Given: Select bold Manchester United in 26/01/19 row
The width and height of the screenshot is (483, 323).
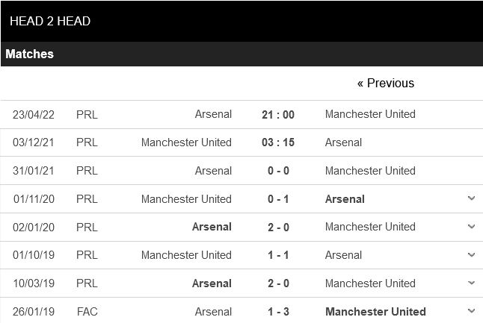Looking at the screenshot, I should (x=375, y=312).
